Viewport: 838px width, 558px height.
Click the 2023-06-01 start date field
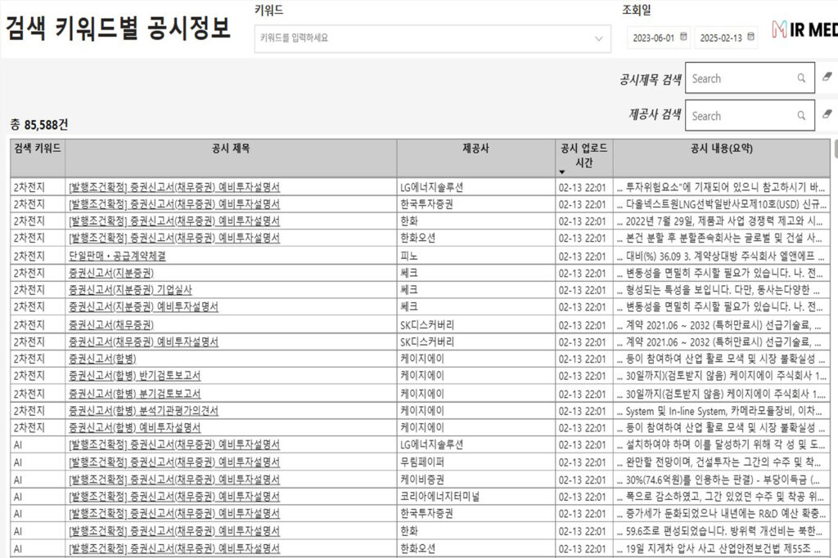[659, 38]
